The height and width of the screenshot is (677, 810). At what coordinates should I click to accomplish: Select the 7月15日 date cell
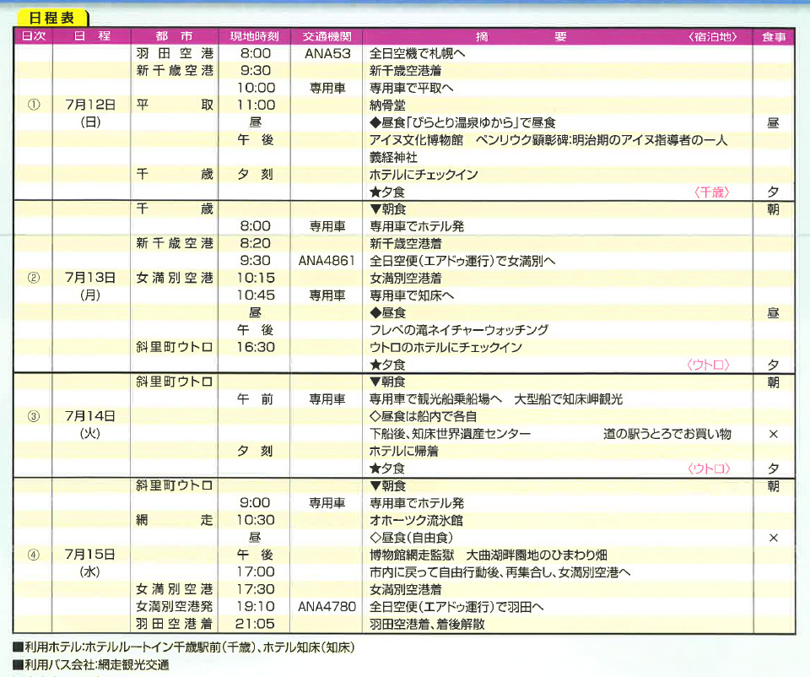[89, 555]
